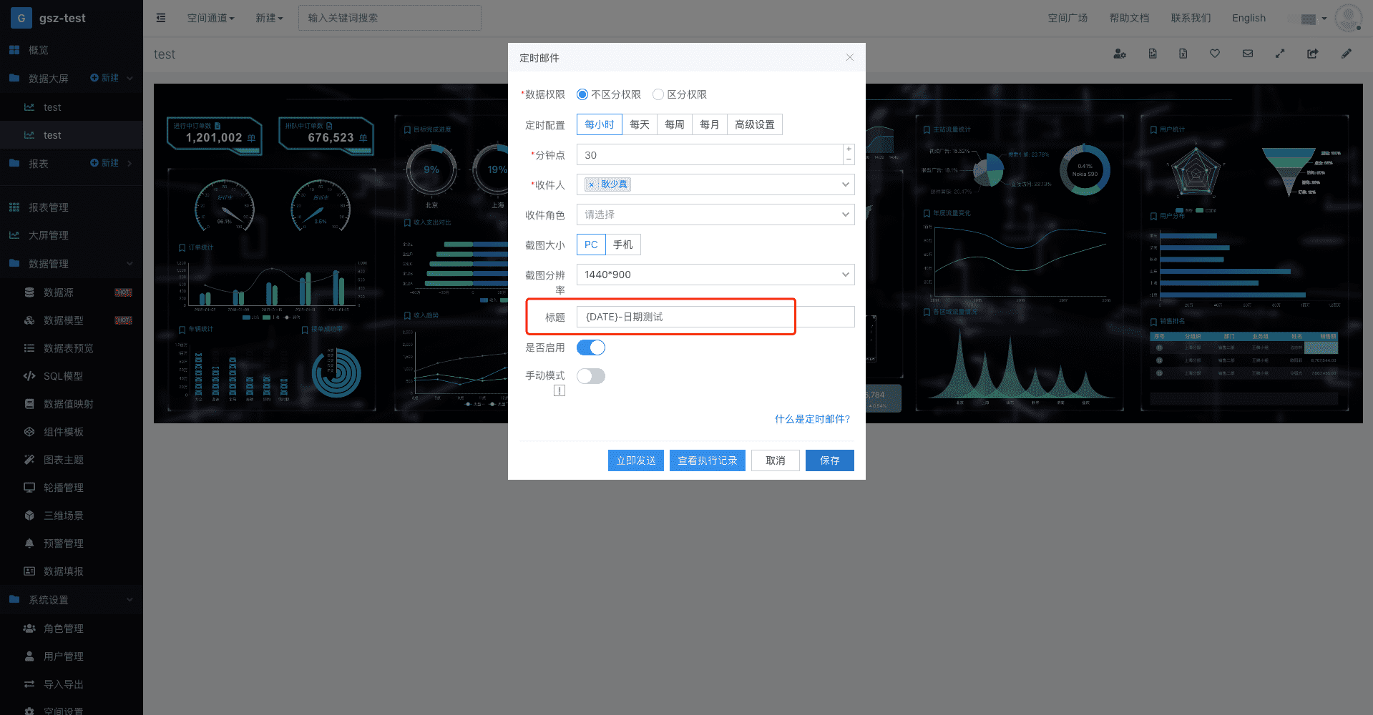Switch language with the English link
Screen dimensions: 1373x715
coord(1249,18)
